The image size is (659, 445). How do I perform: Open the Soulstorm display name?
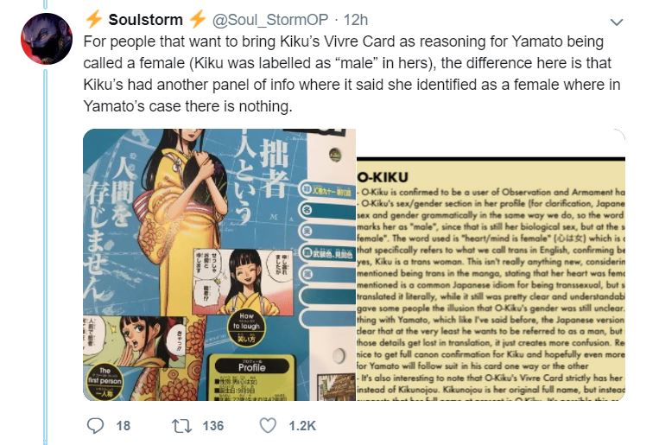coord(145,20)
